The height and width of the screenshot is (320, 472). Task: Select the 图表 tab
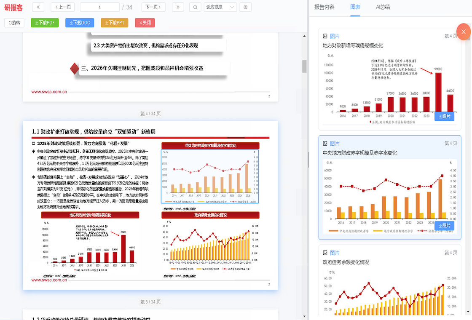pos(355,7)
